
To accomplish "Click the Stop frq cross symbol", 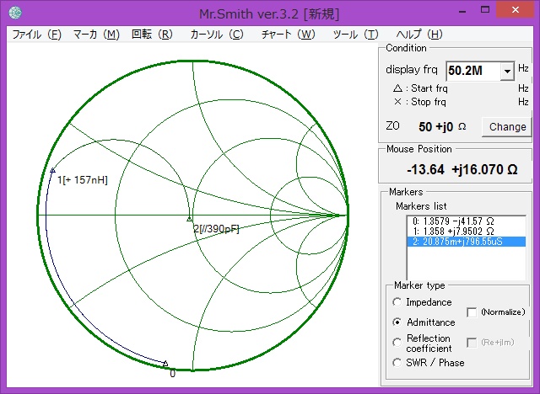I will 397,102.
